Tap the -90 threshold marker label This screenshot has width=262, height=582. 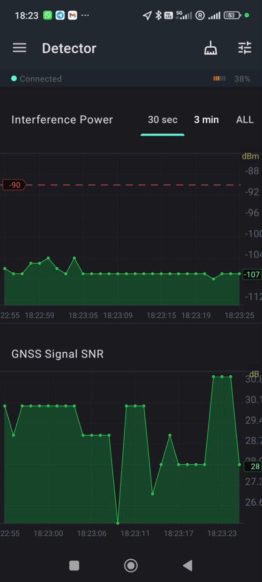(x=14, y=185)
